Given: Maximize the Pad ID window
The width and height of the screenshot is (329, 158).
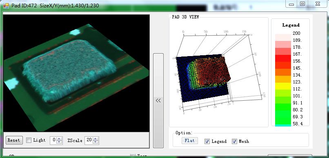Looking at the screenshot, I should pyautogui.click(x=302, y=4).
